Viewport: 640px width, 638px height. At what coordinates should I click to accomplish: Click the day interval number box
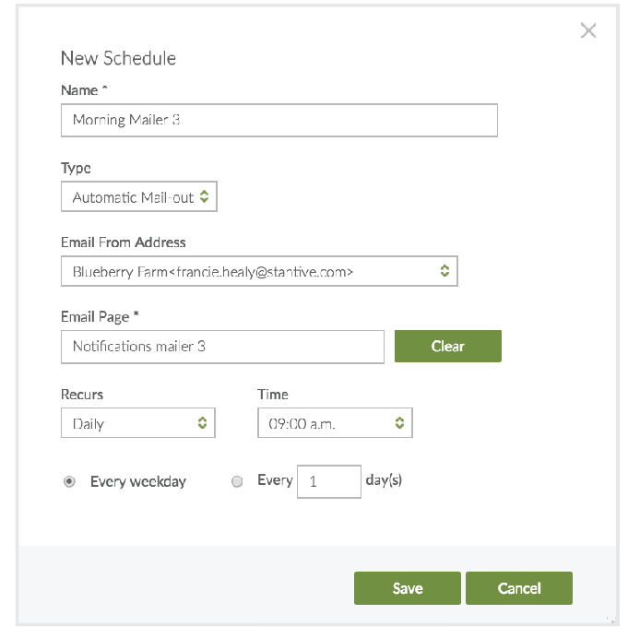(x=328, y=481)
